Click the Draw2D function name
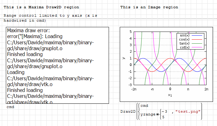This screenshot has width=217, height=126. [x=128, y=111]
